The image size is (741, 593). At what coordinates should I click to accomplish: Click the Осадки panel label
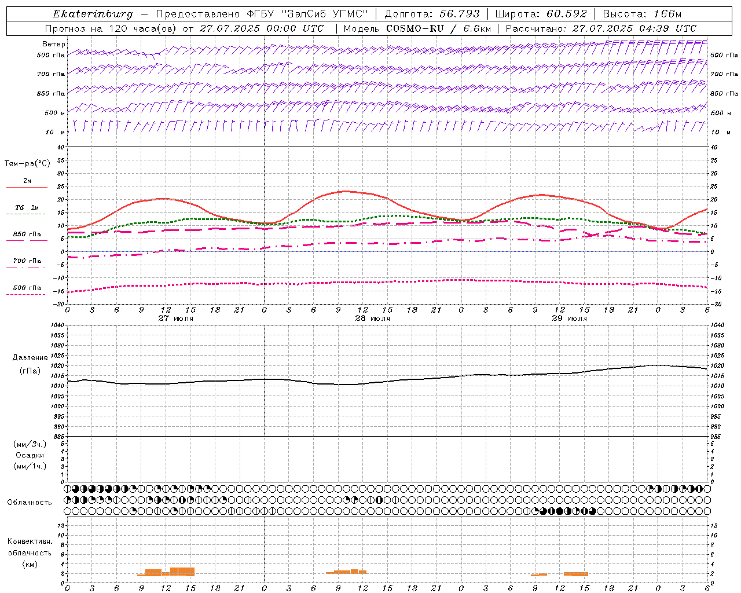(30, 455)
